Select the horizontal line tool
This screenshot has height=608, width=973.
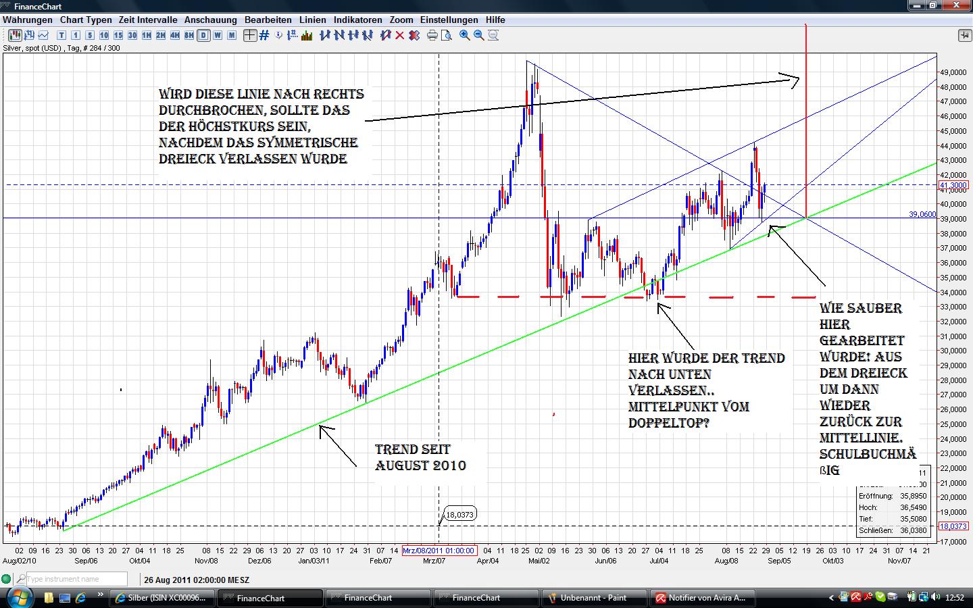(x=354, y=35)
